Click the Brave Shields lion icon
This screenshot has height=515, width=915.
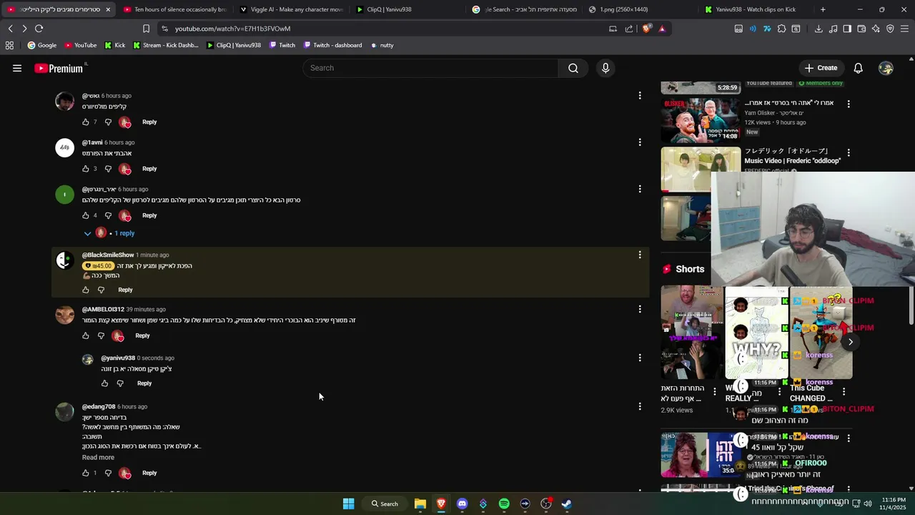[647, 29]
